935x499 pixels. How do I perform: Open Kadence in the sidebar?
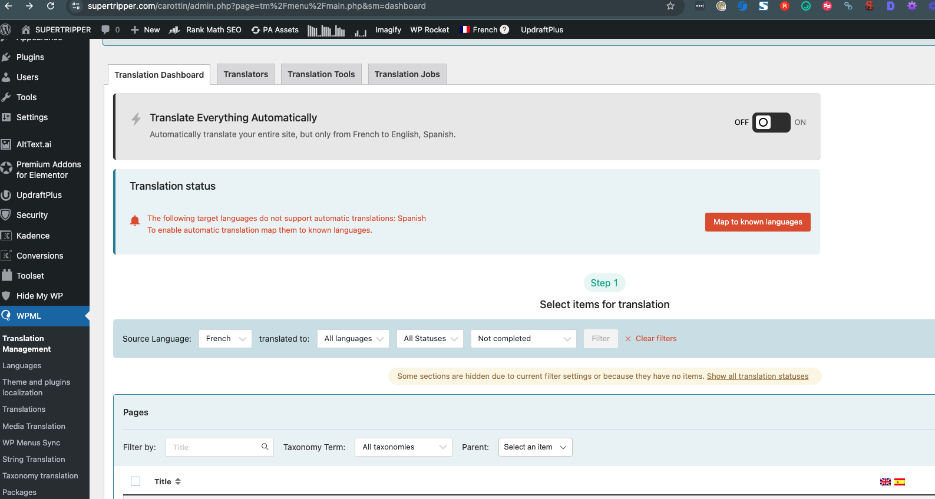tap(33, 236)
